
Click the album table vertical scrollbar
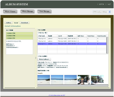point(107,45)
